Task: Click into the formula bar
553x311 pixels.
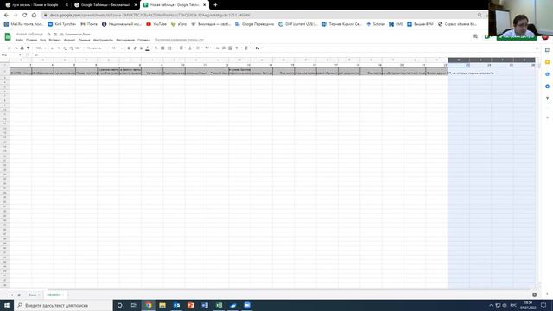Action: [283, 55]
